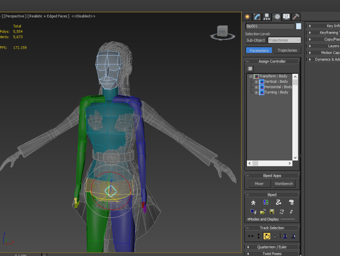
Task: Expand the Quaternion / Euler rollout
Action: 272,247
